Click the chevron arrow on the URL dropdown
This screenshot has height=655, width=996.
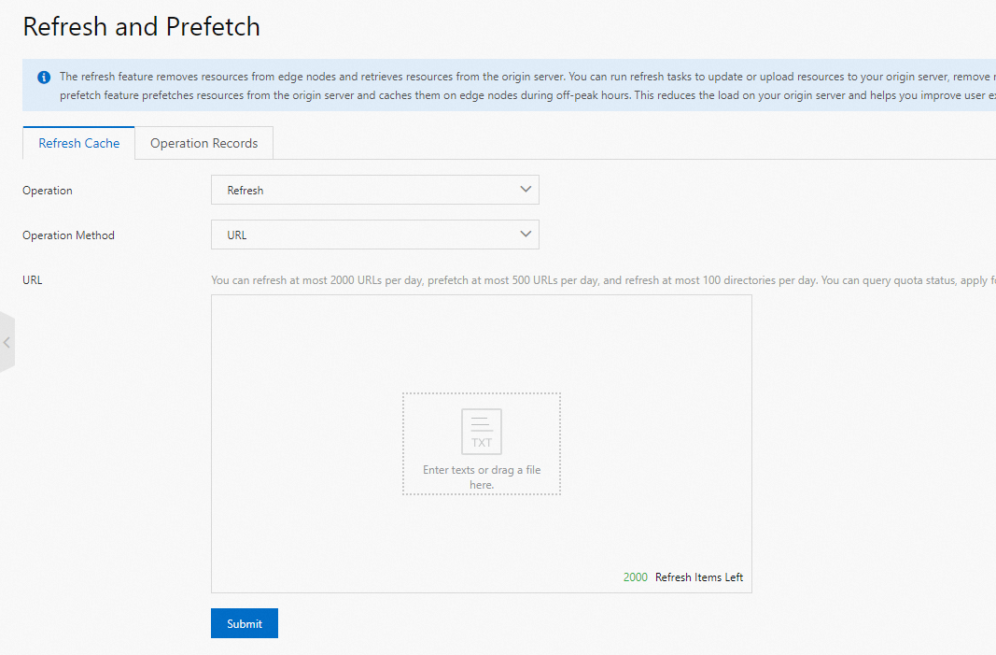pos(525,235)
